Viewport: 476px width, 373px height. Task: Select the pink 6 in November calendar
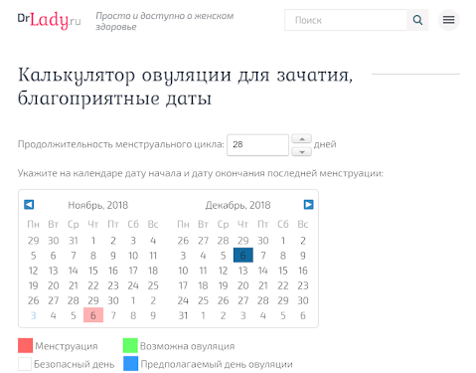pyautogui.click(x=93, y=315)
